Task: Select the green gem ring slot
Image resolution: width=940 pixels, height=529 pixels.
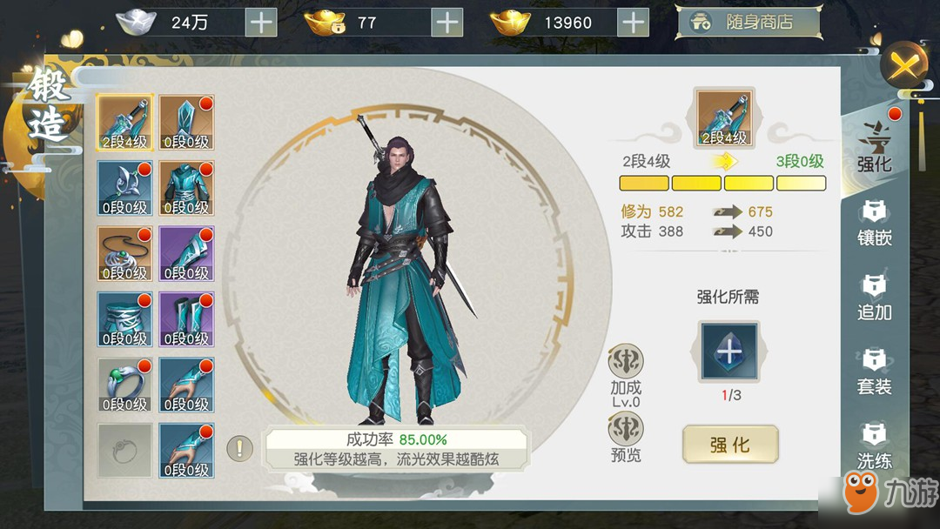Action: (124, 385)
